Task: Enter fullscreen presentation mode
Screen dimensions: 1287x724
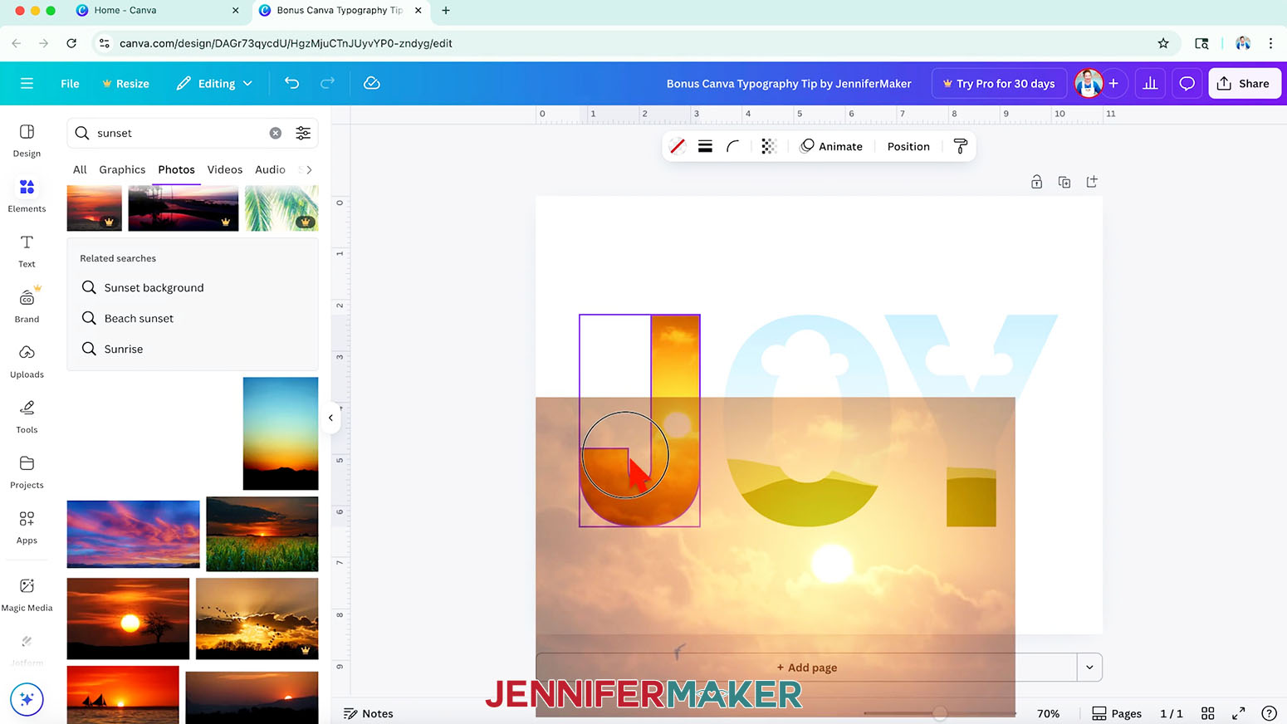Action: [x=1238, y=713]
